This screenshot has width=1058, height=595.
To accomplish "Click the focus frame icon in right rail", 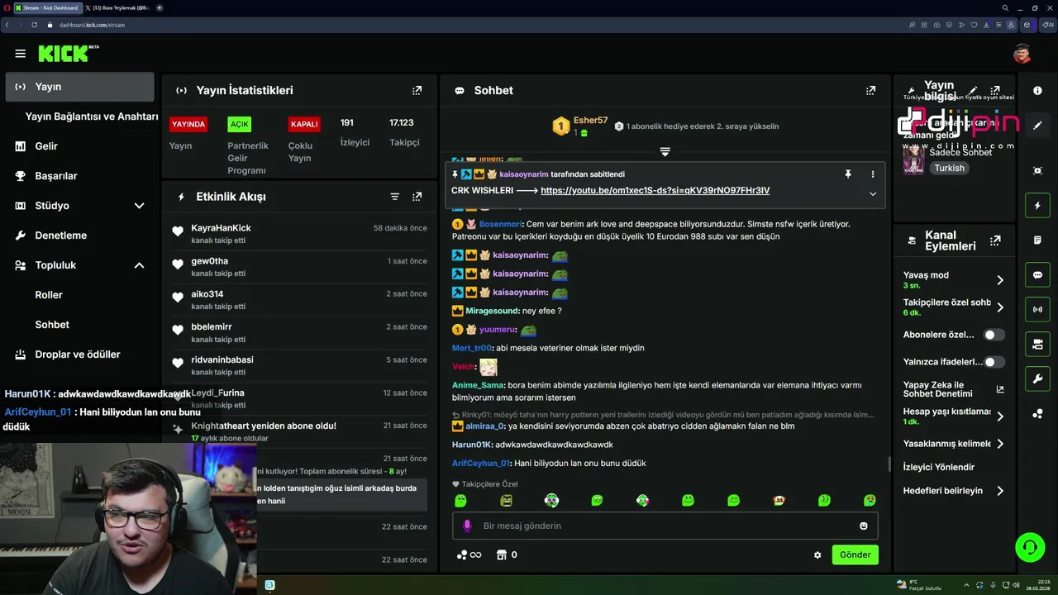I will pyautogui.click(x=1037, y=170).
